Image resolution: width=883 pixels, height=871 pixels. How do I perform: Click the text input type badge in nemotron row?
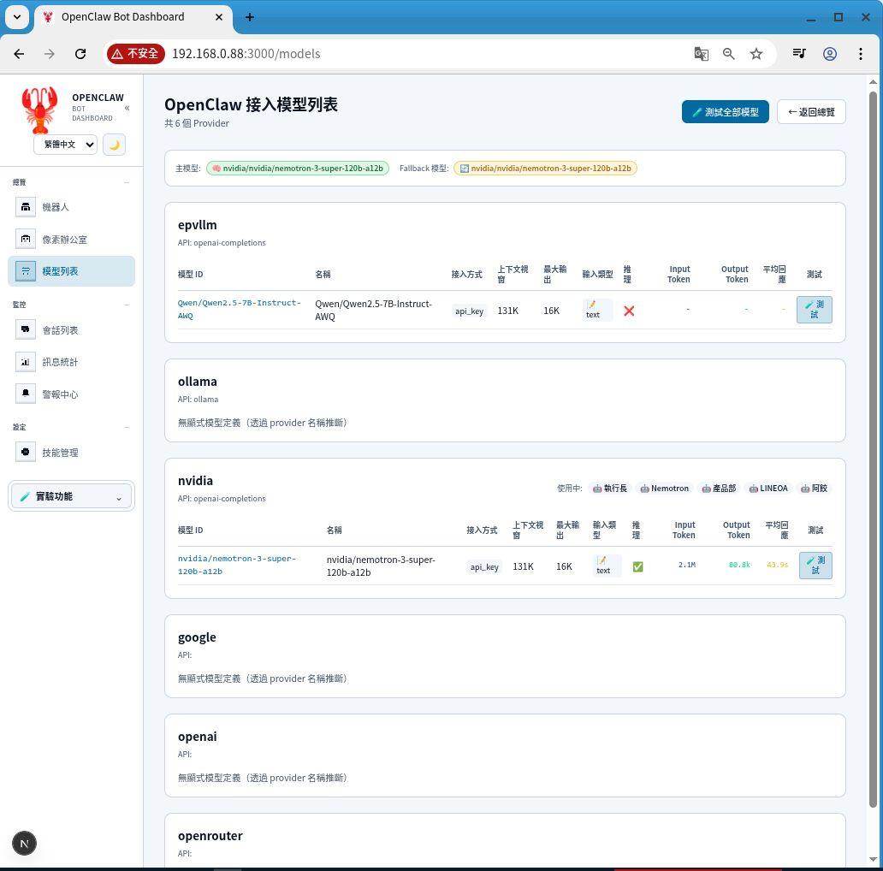click(607, 566)
